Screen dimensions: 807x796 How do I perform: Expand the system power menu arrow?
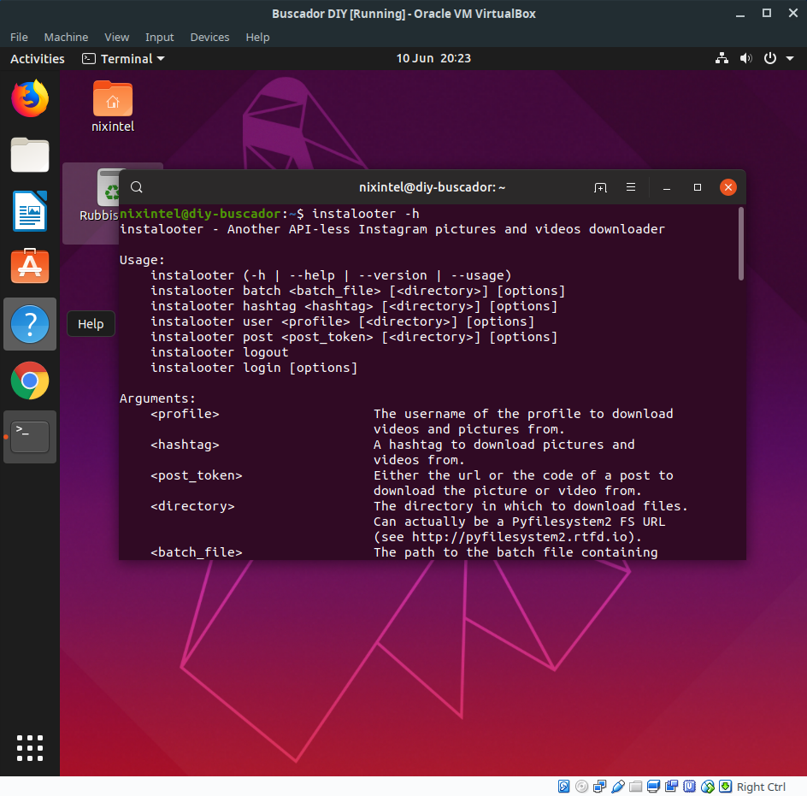click(790, 59)
